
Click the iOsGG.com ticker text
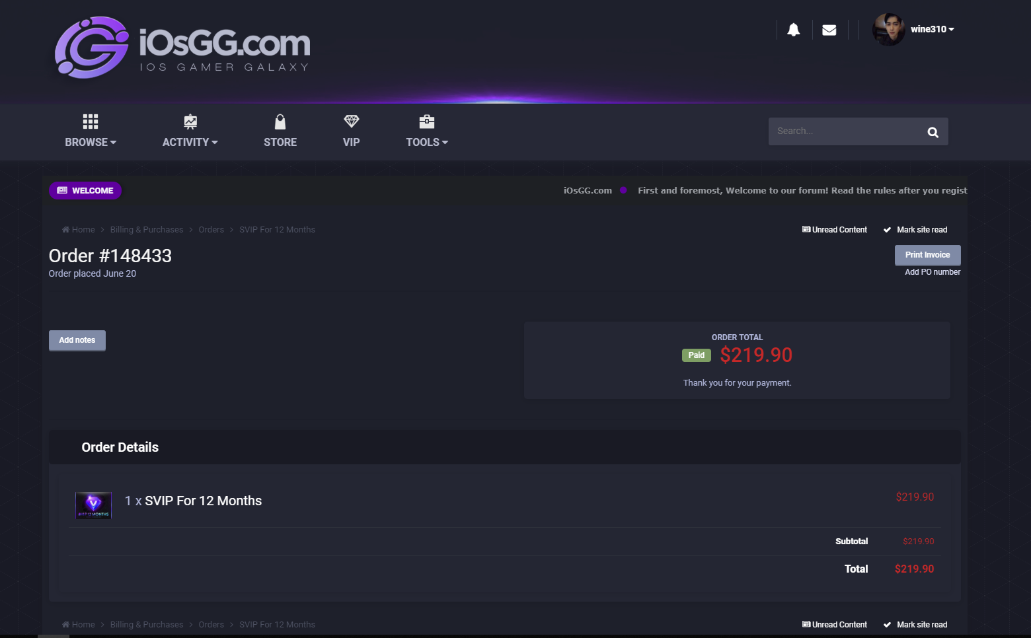[x=588, y=190]
